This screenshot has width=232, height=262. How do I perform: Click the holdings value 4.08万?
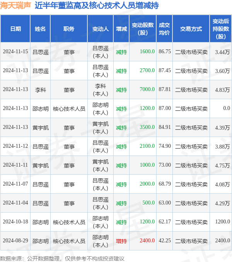point(222,184)
